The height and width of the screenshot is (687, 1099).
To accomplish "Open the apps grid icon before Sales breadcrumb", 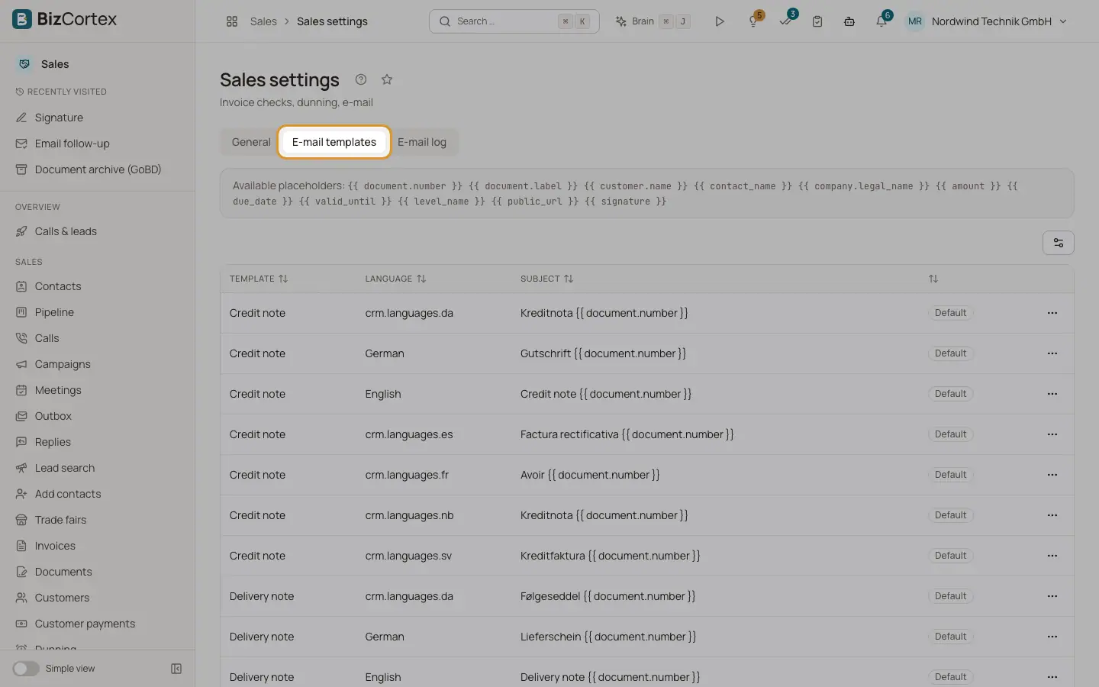I will [232, 21].
